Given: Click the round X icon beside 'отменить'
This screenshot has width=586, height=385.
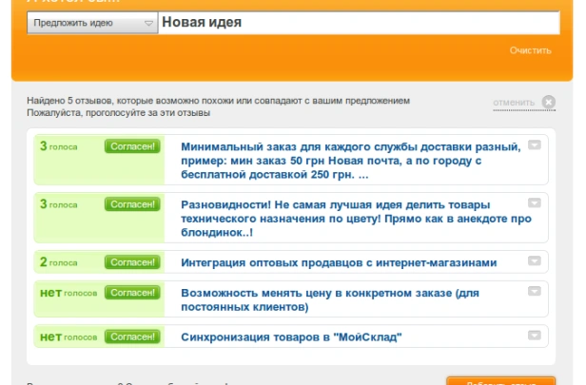Looking at the screenshot, I should tap(549, 102).
